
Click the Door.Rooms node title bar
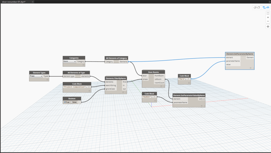click(153, 72)
